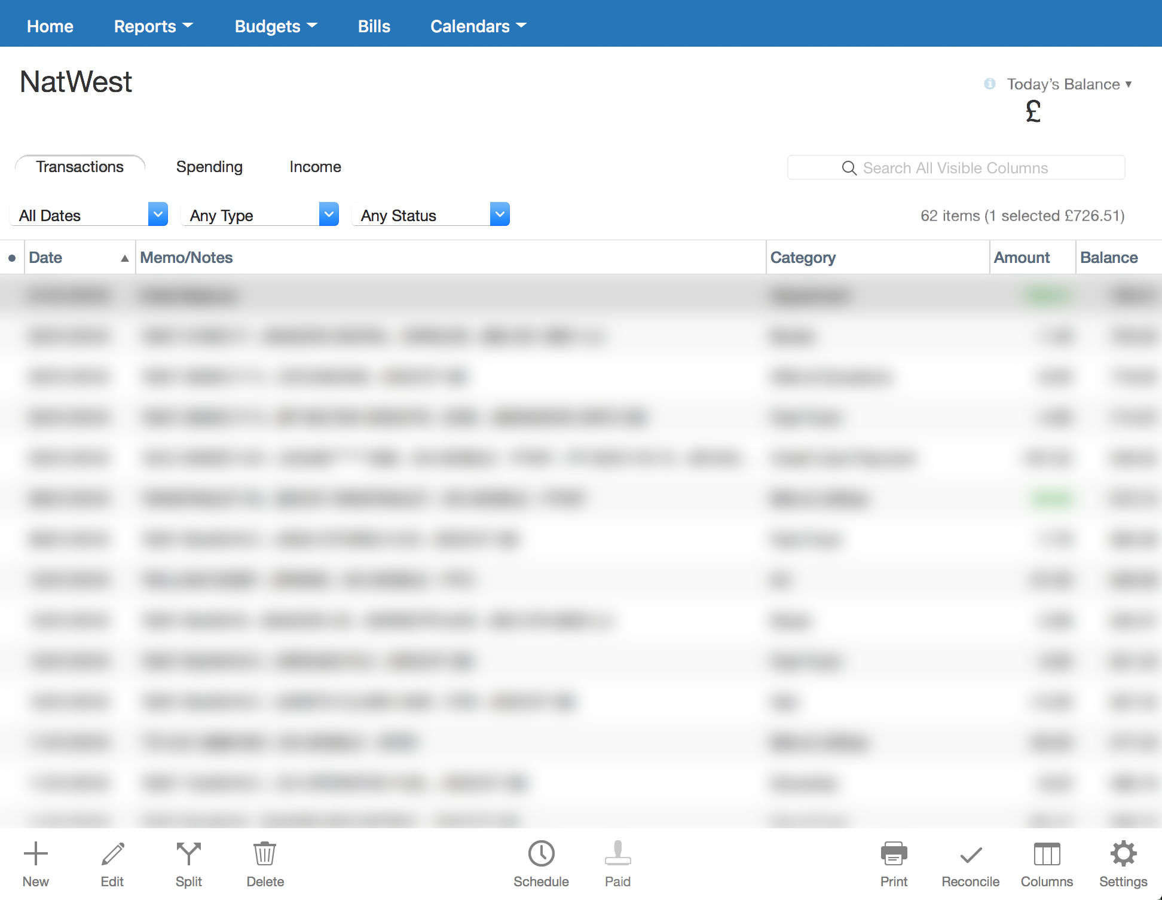Click the Edit pencil icon

point(112,853)
